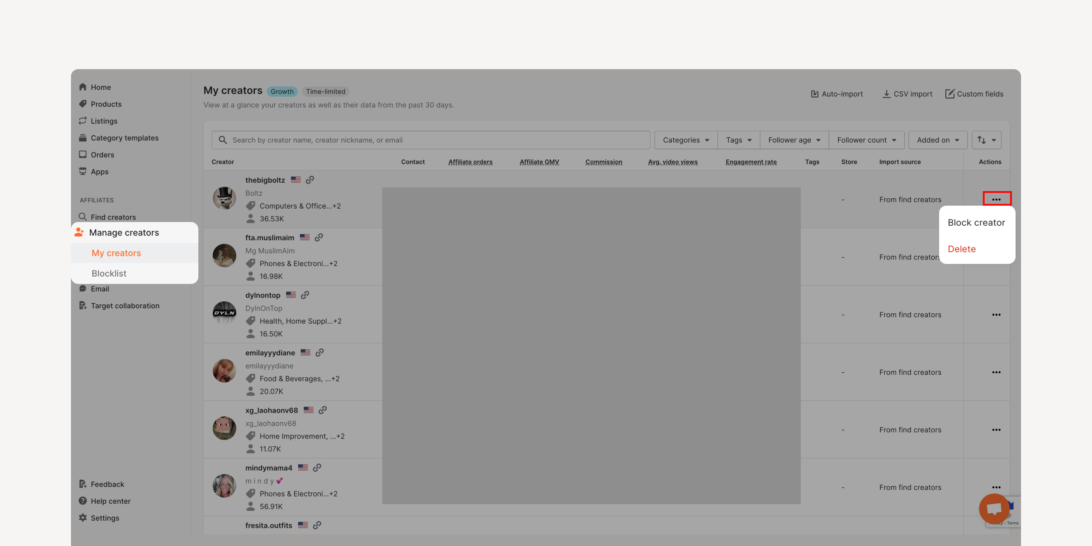Open the link icon next to thebigboltz
The image size is (1092, 546).
[310, 180]
